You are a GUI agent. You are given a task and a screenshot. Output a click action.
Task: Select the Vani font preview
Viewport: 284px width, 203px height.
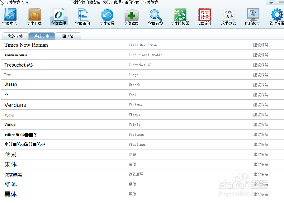(8, 94)
